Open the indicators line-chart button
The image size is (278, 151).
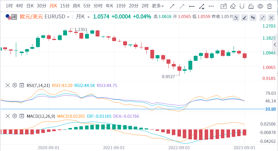[x=236, y=18]
